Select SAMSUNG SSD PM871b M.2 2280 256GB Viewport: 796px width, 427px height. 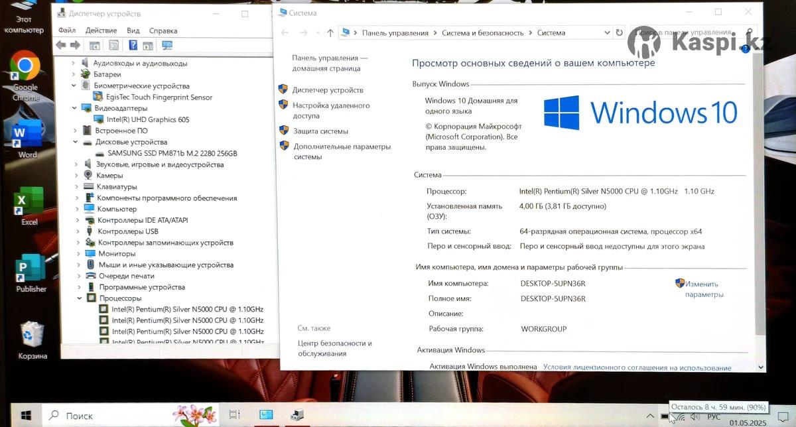click(x=172, y=153)
